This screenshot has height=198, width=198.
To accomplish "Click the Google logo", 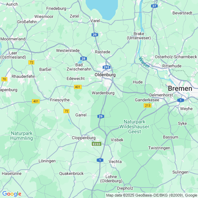I will [12, 194].
